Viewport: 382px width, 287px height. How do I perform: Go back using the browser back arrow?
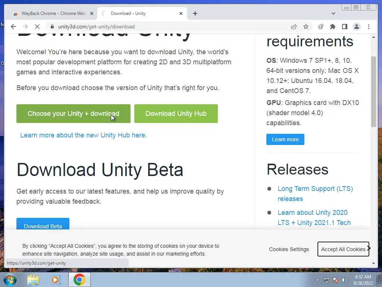click(x=13, y=27)
